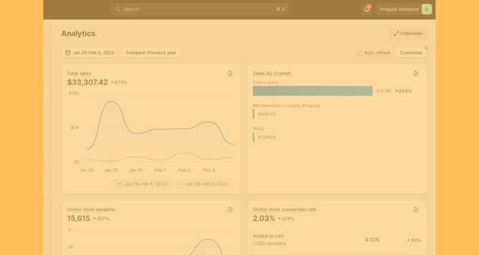Screen dimensions: 479x255
Task: Click the Feb 2 axis label on Total sales chart
Action: pos(185,170)
